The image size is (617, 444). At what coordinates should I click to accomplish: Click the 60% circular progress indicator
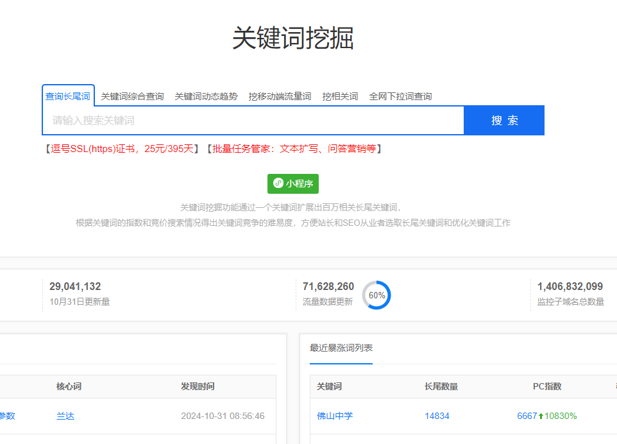(x=376, y=295)
